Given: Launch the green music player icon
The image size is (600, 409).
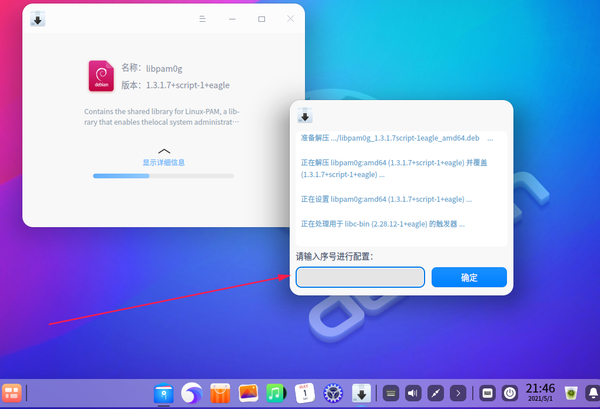Looking at the screenshot, I should pos(276,393).
